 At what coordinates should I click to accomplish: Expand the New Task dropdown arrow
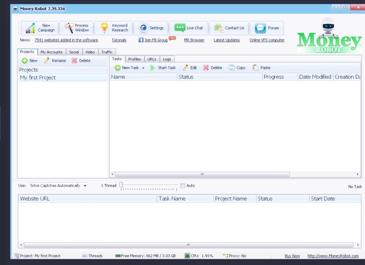pyautogui.click(x=143, y=68)
